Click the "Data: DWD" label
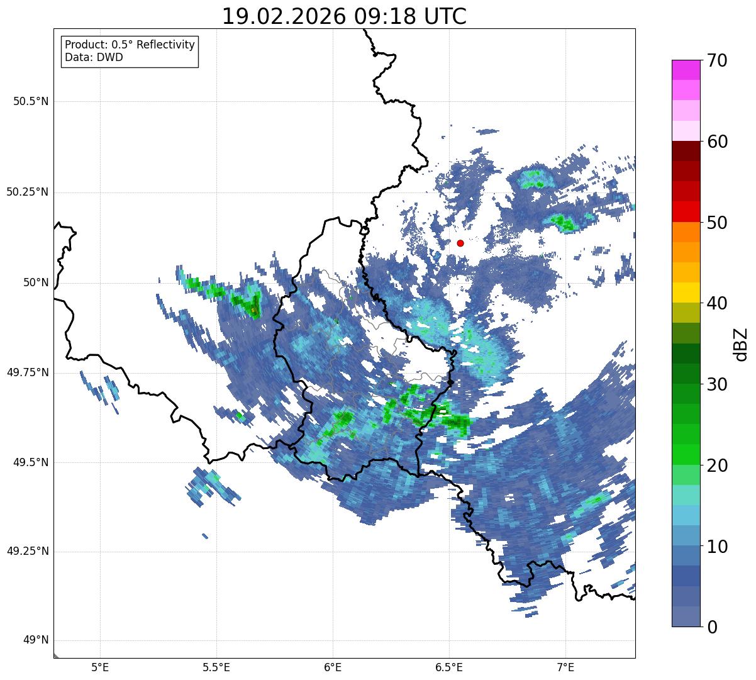The width and height of the screenshot is (756, 680). point(94,57)
